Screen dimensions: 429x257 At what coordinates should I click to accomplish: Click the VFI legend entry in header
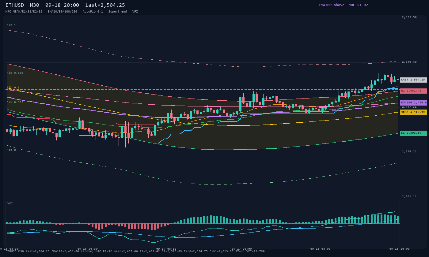click(x=135, y=12)
